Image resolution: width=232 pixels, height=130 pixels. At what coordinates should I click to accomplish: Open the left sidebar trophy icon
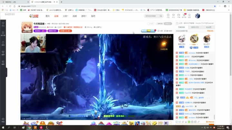coord(3,53)
